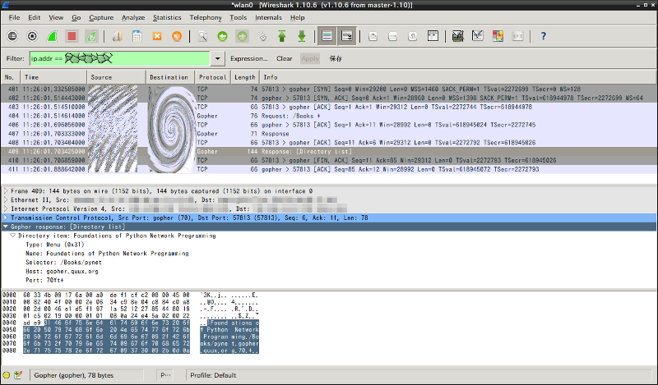658x385 pixels.
Task: Click 'Profile: Default' in status bar
Action: coord(213,375)
